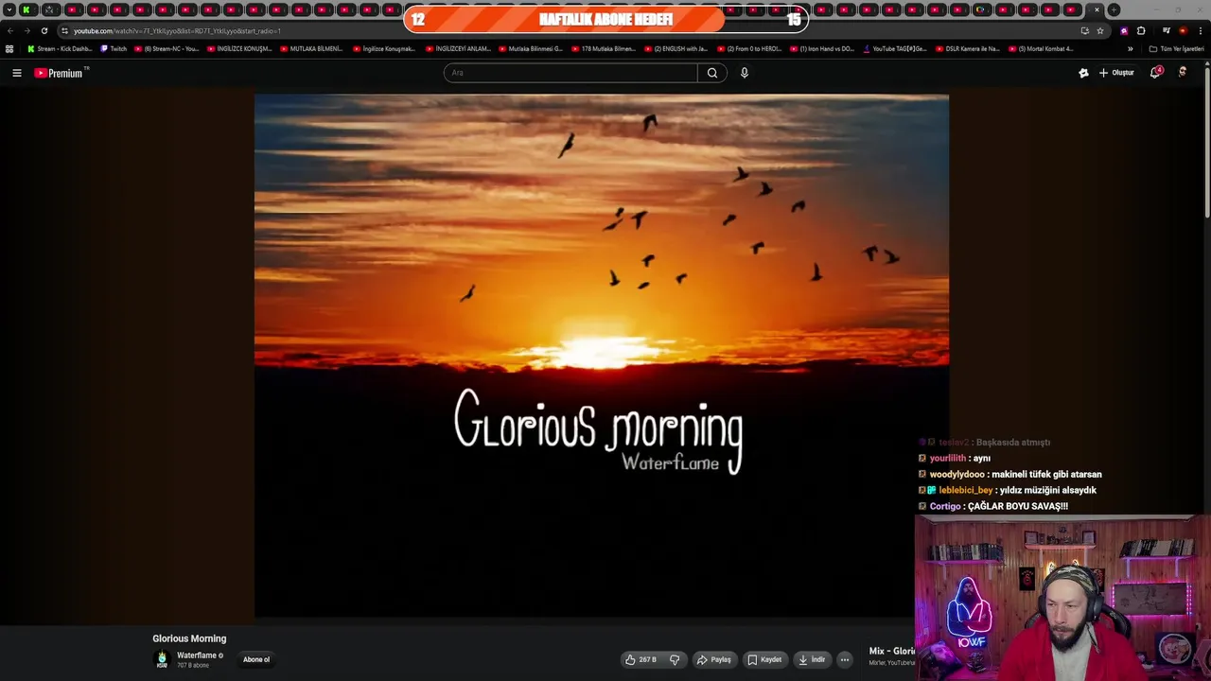Viewport: 1211px width, 681px height.
Task: Open 178 Mutlaka Bilmen... bookmark
Action: click(604, 48)
